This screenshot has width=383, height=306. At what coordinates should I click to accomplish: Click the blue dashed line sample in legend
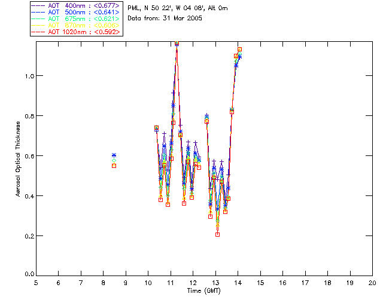[38, 12]
